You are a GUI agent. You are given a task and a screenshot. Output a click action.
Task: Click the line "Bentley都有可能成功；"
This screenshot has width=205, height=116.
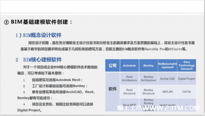[x=35, y=98]
